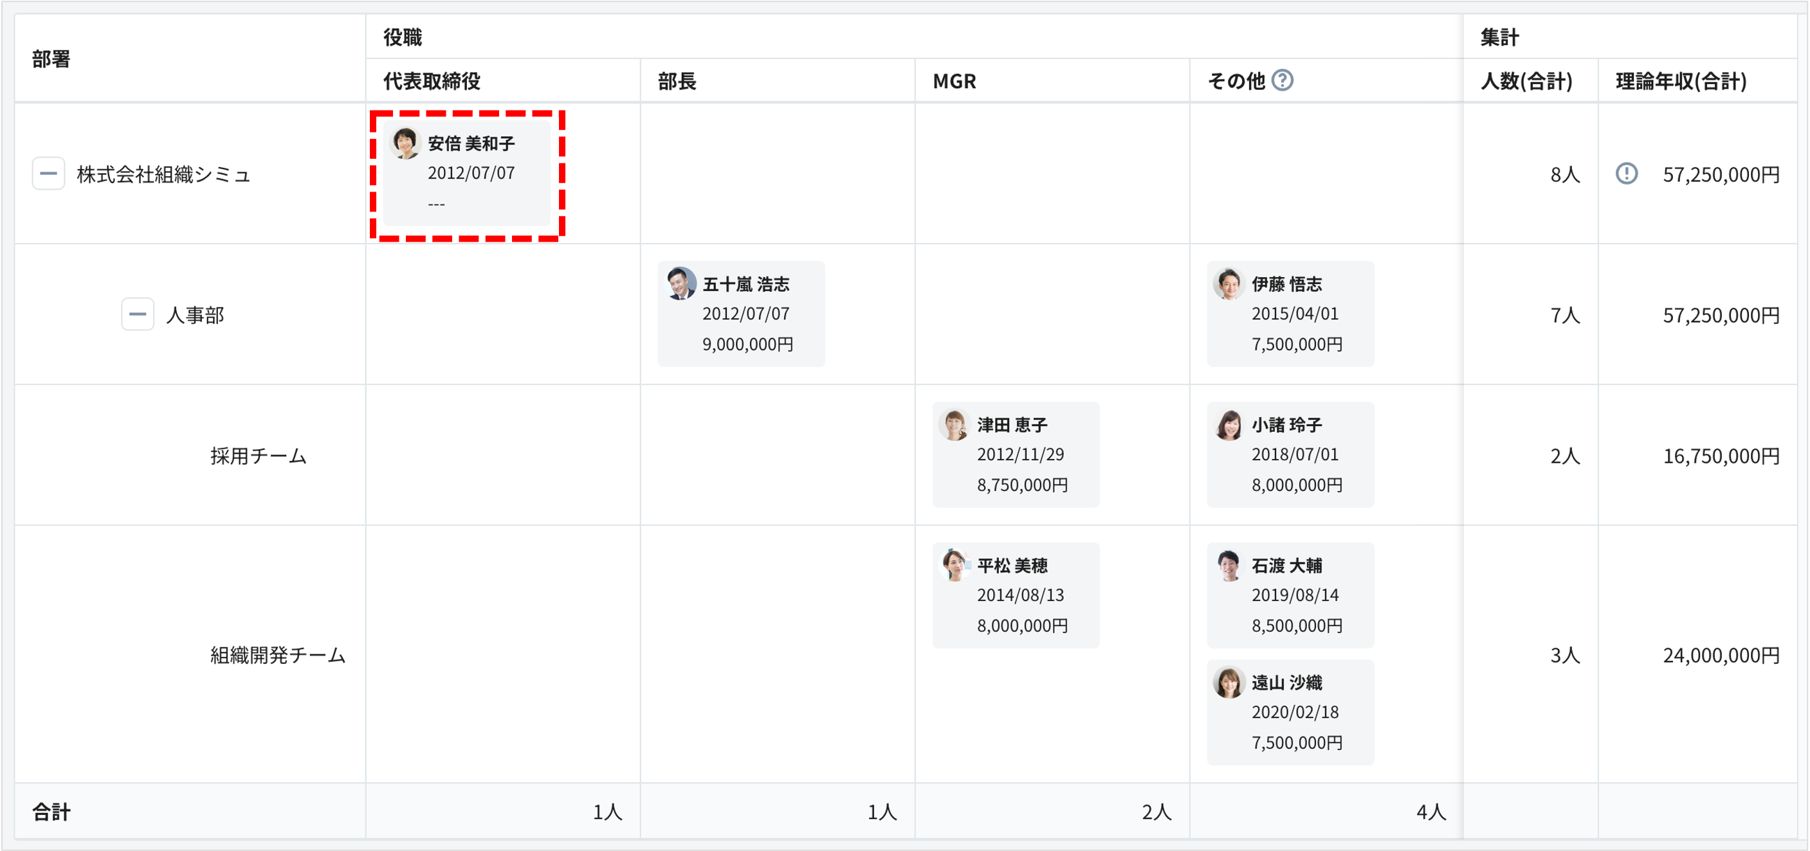The image size is (1810, 851).
Task: Open the help tooltip next to その他
Action: (x=1284, y=80)
